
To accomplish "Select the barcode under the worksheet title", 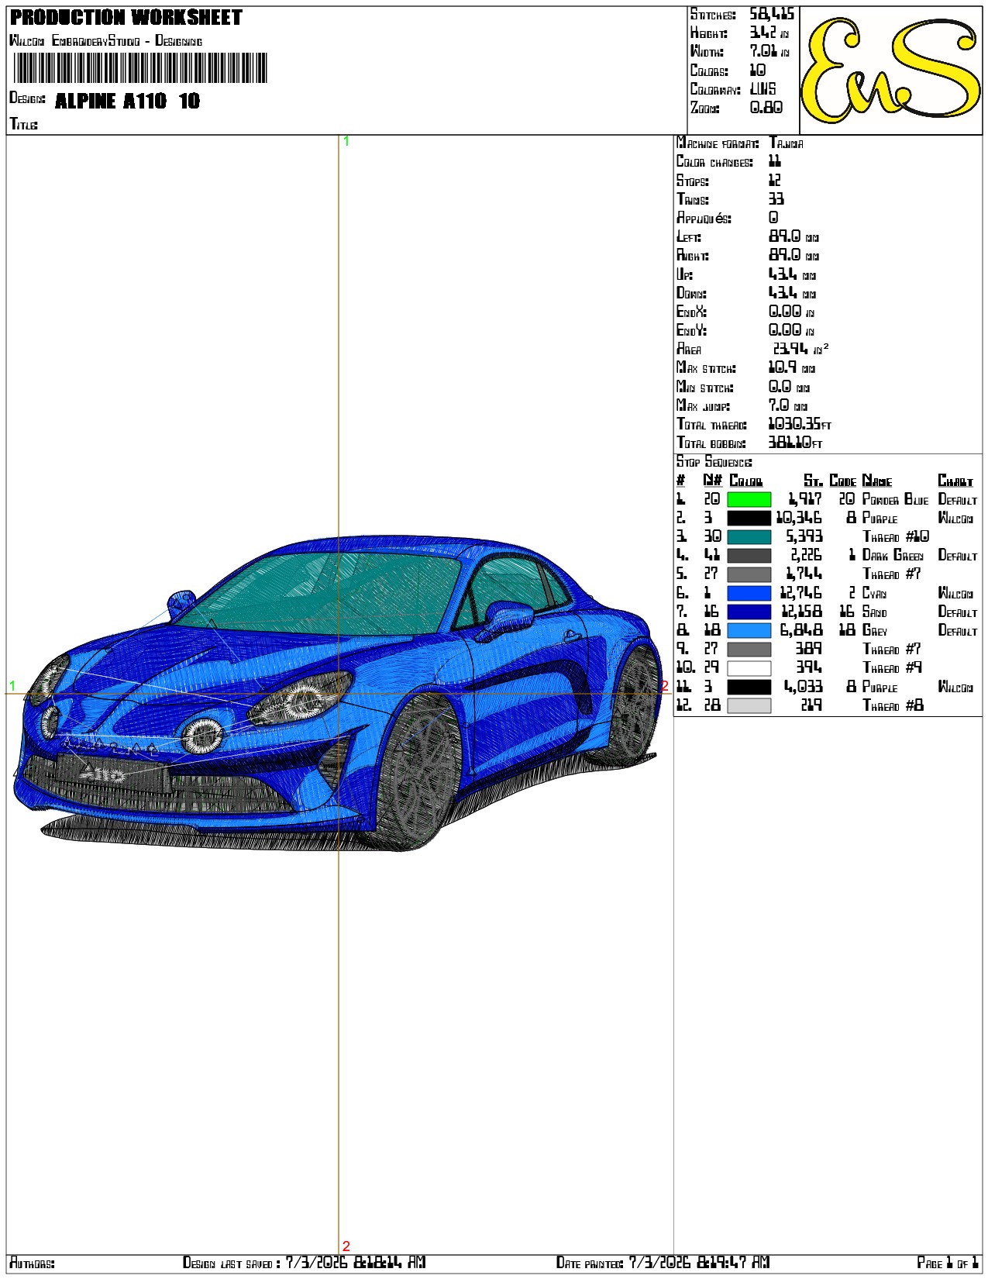I will (x=140, y=68).
